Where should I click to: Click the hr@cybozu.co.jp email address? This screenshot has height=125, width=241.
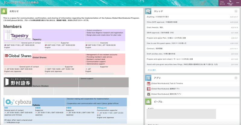pos(13,122)
